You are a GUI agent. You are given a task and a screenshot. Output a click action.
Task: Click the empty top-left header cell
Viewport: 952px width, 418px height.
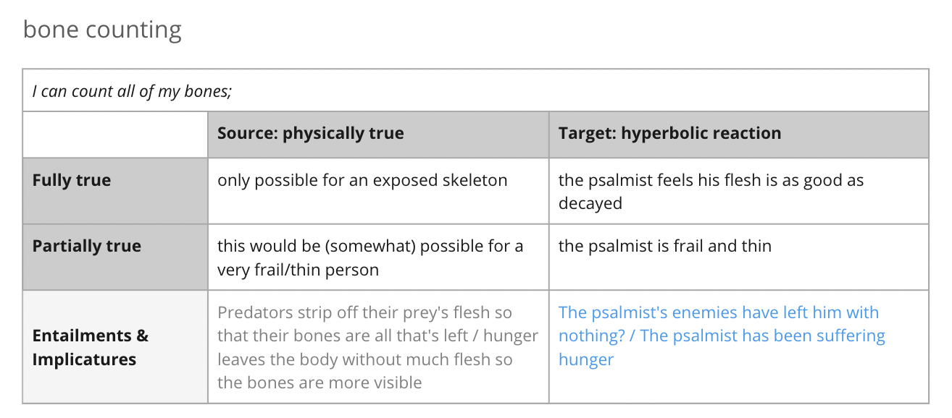115,135
